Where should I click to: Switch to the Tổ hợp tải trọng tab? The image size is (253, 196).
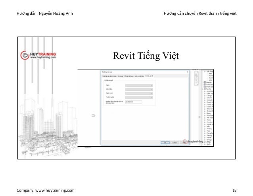pyautogui.click(x=129, y=76)
